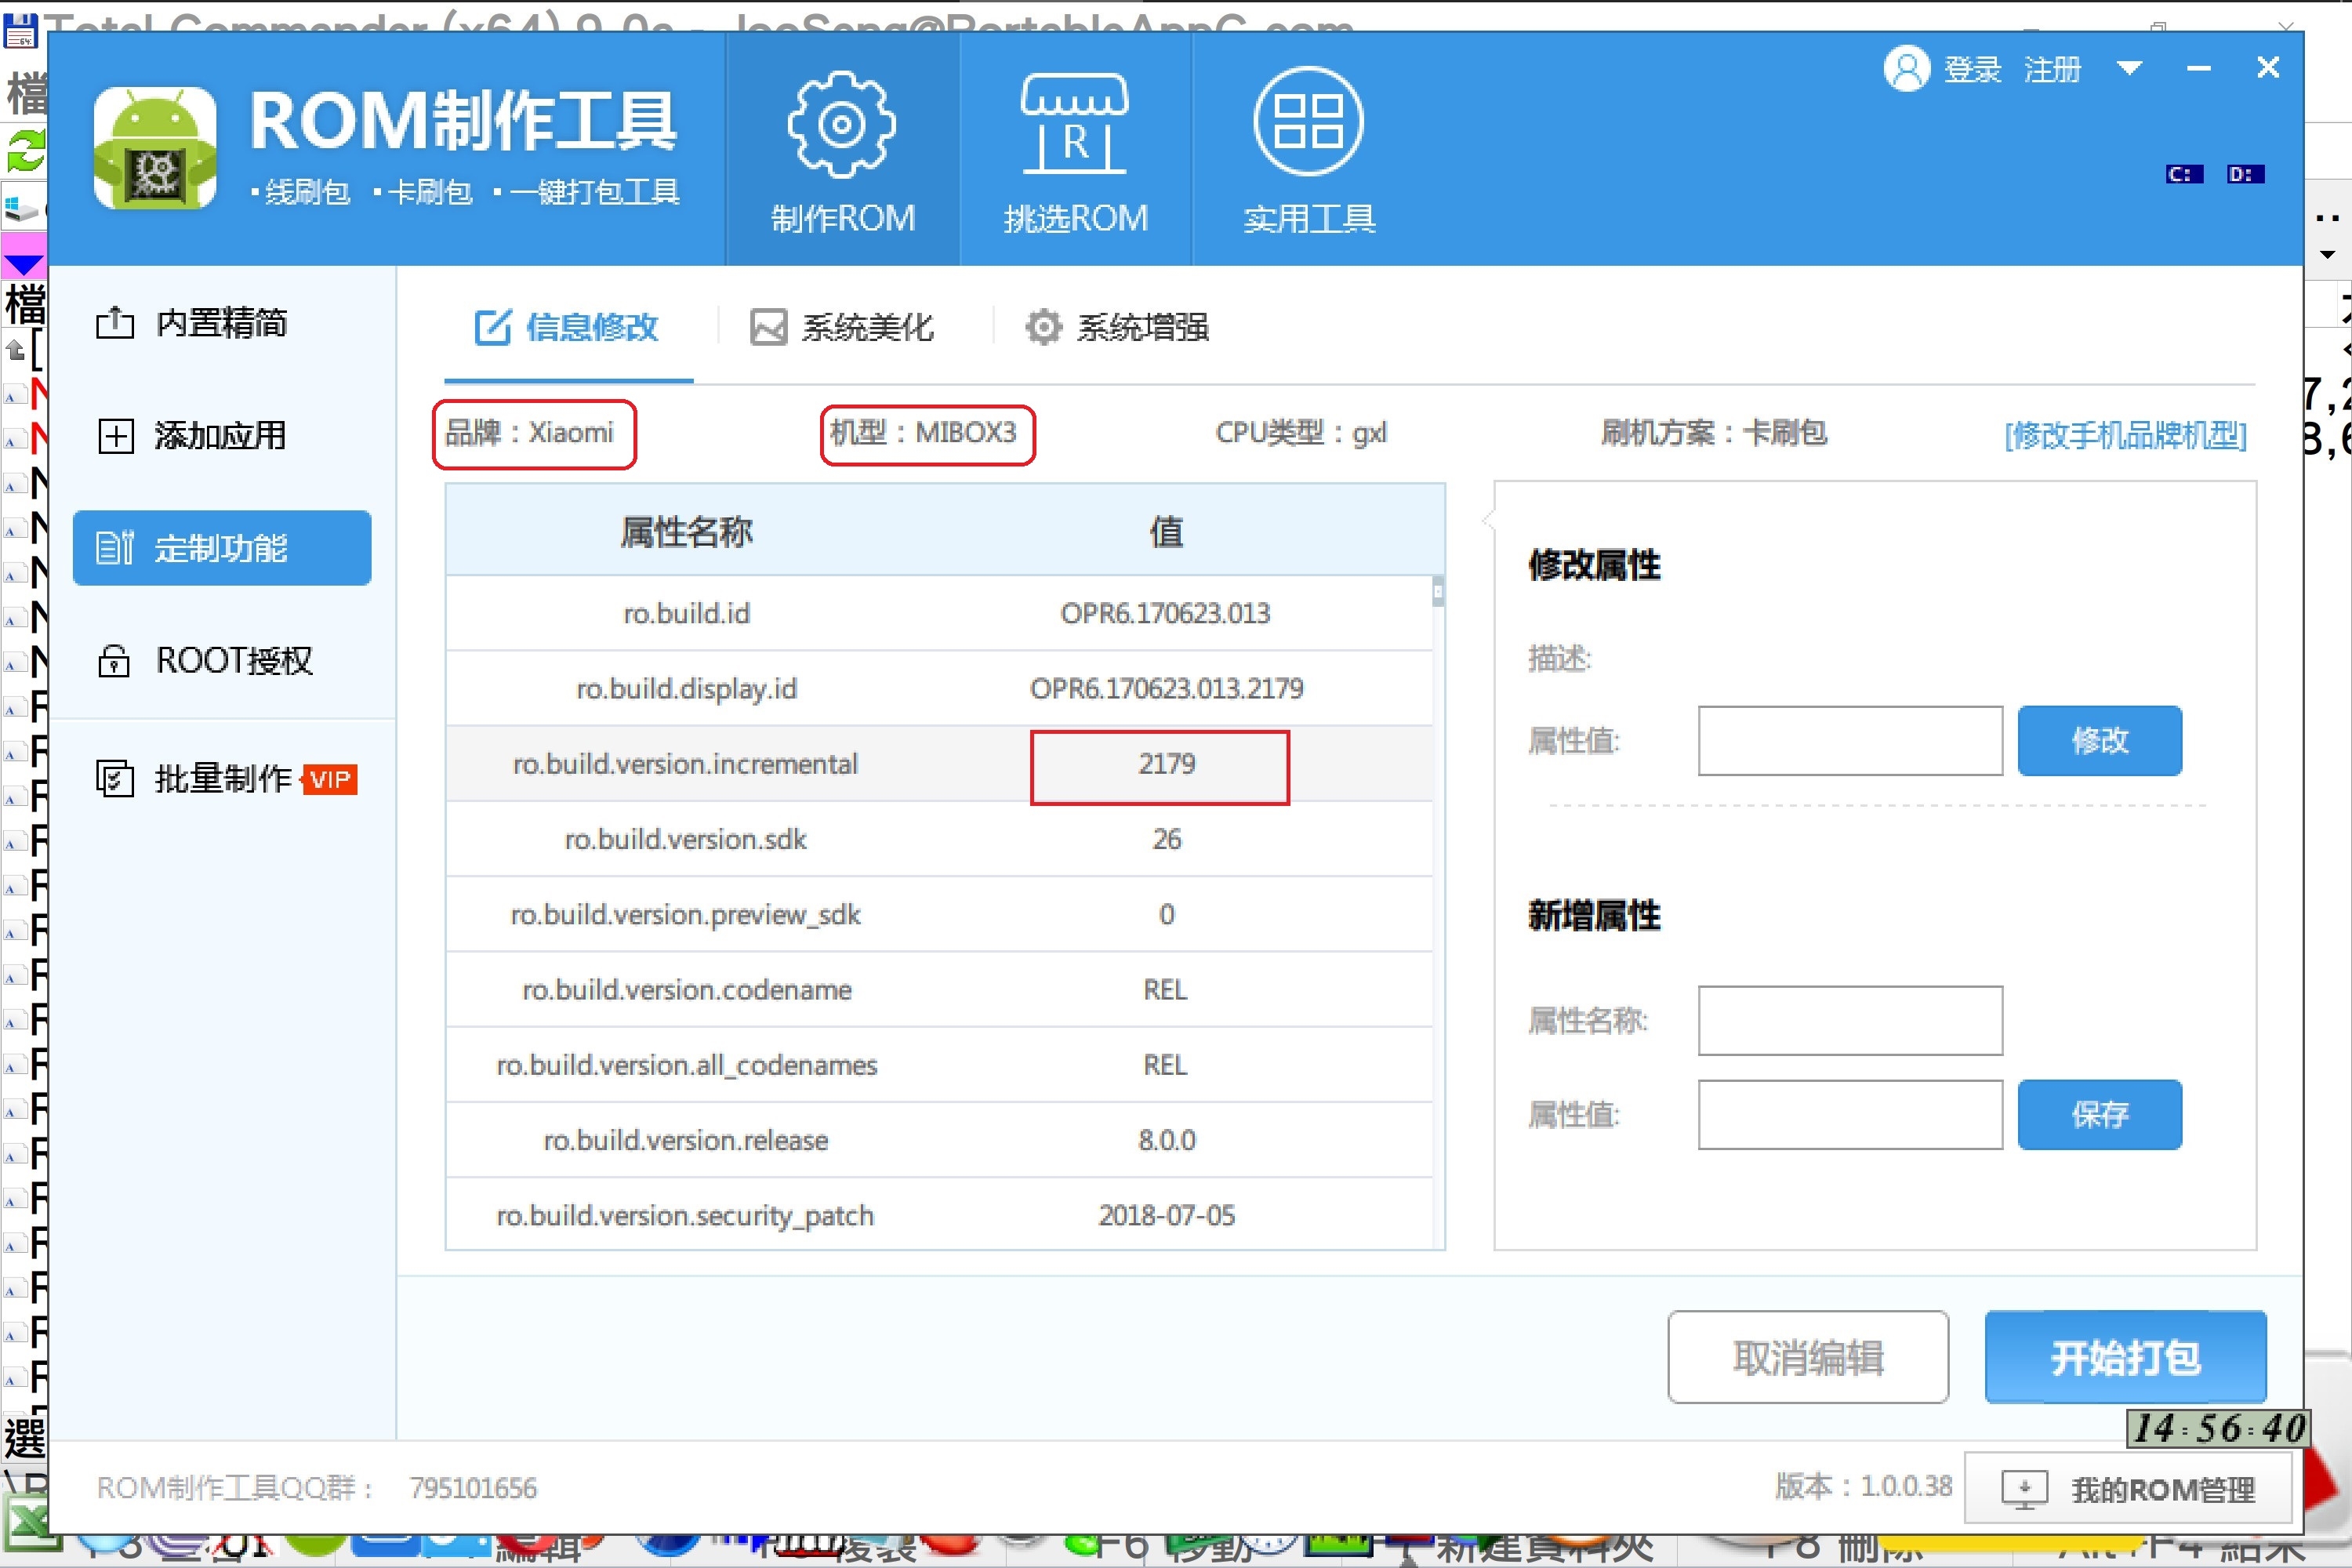The height and width of the screenshot is (1568, 2352).
Task: Select 添加应用 in the sidebar
Action: coord(222,436)
